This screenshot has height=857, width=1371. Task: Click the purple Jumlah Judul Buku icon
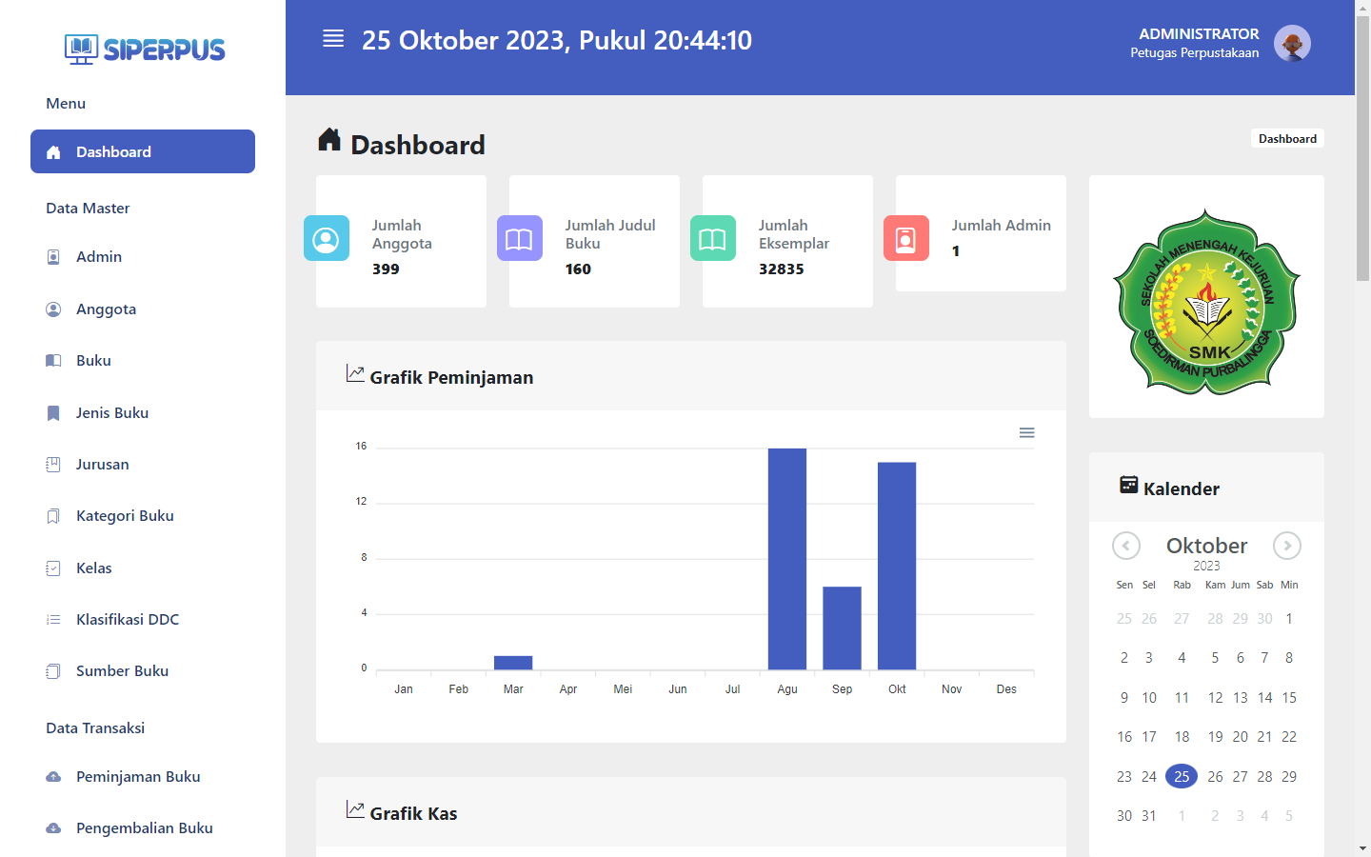point(520,238)
